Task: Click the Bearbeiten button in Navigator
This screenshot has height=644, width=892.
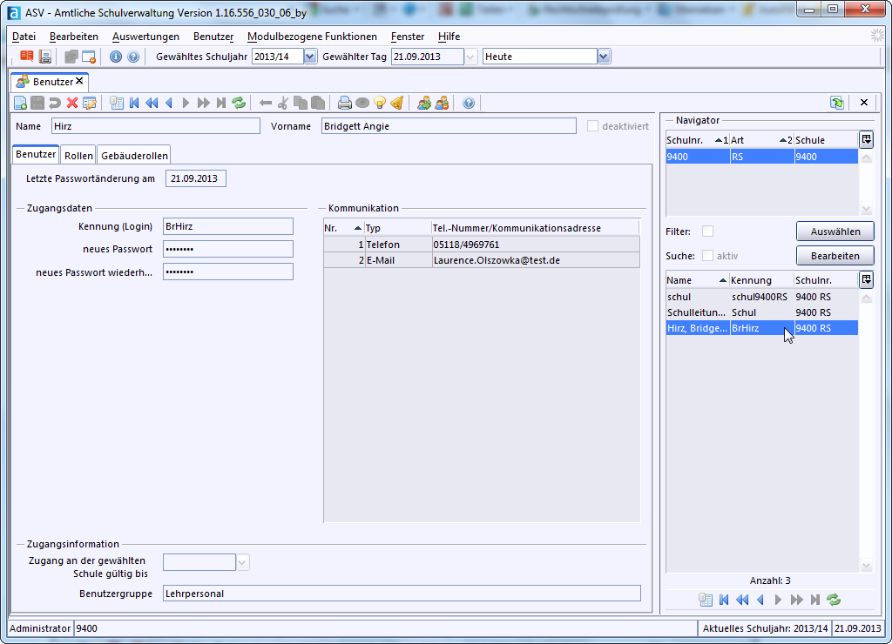Action: click(x=835, y=256)
